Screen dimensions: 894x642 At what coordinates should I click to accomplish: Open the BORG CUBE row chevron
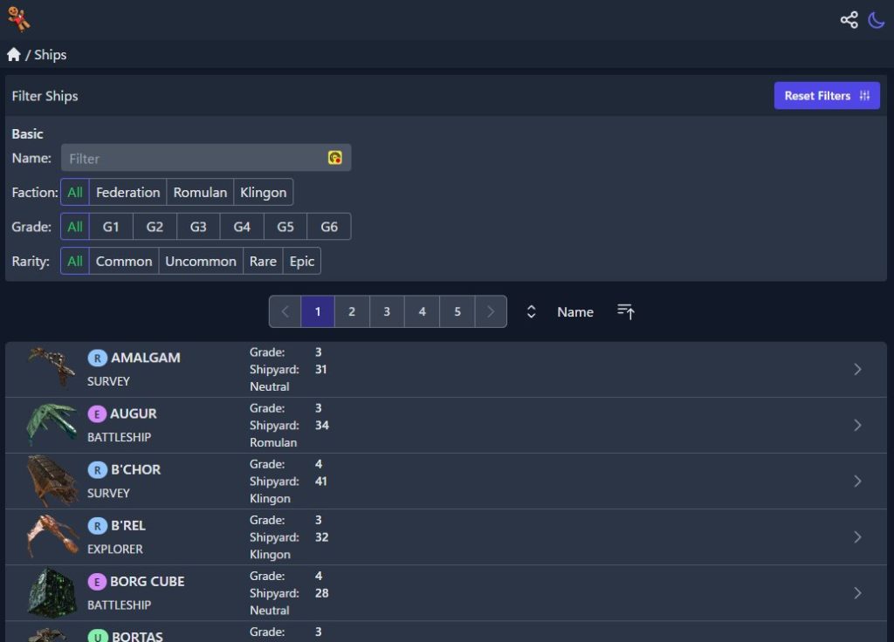click(x=857, y=593)
